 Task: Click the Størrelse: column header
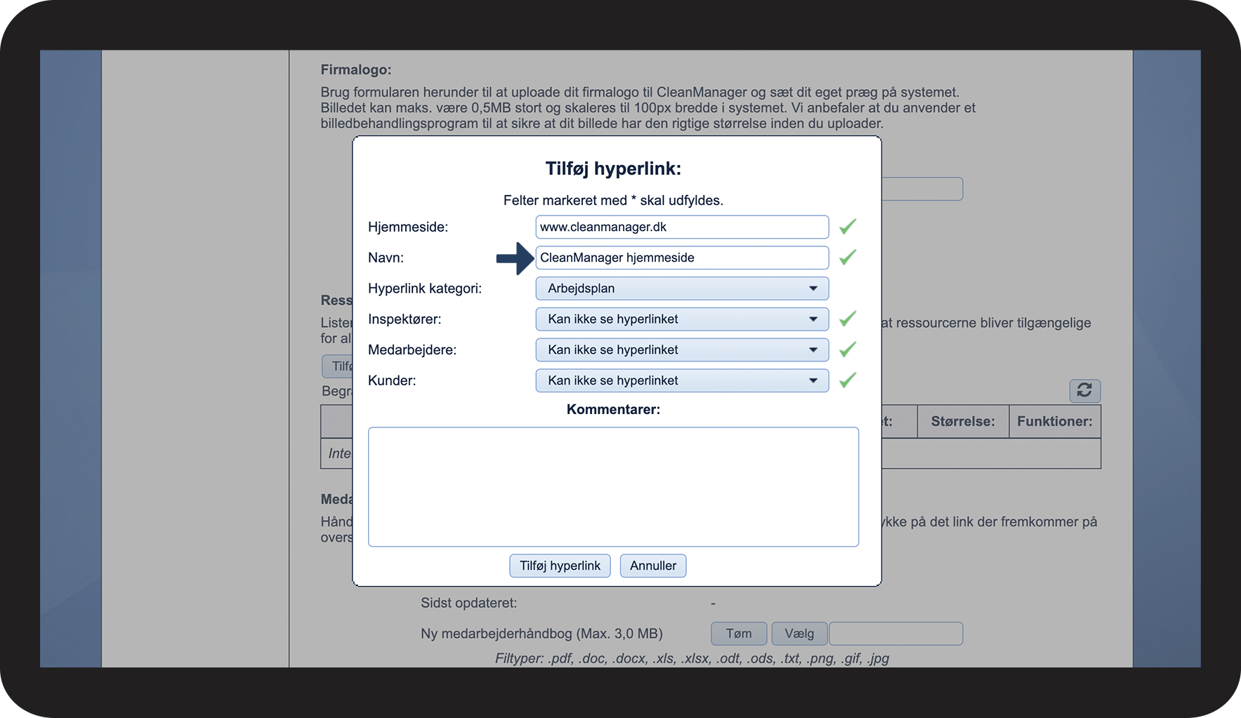(963, 422)
